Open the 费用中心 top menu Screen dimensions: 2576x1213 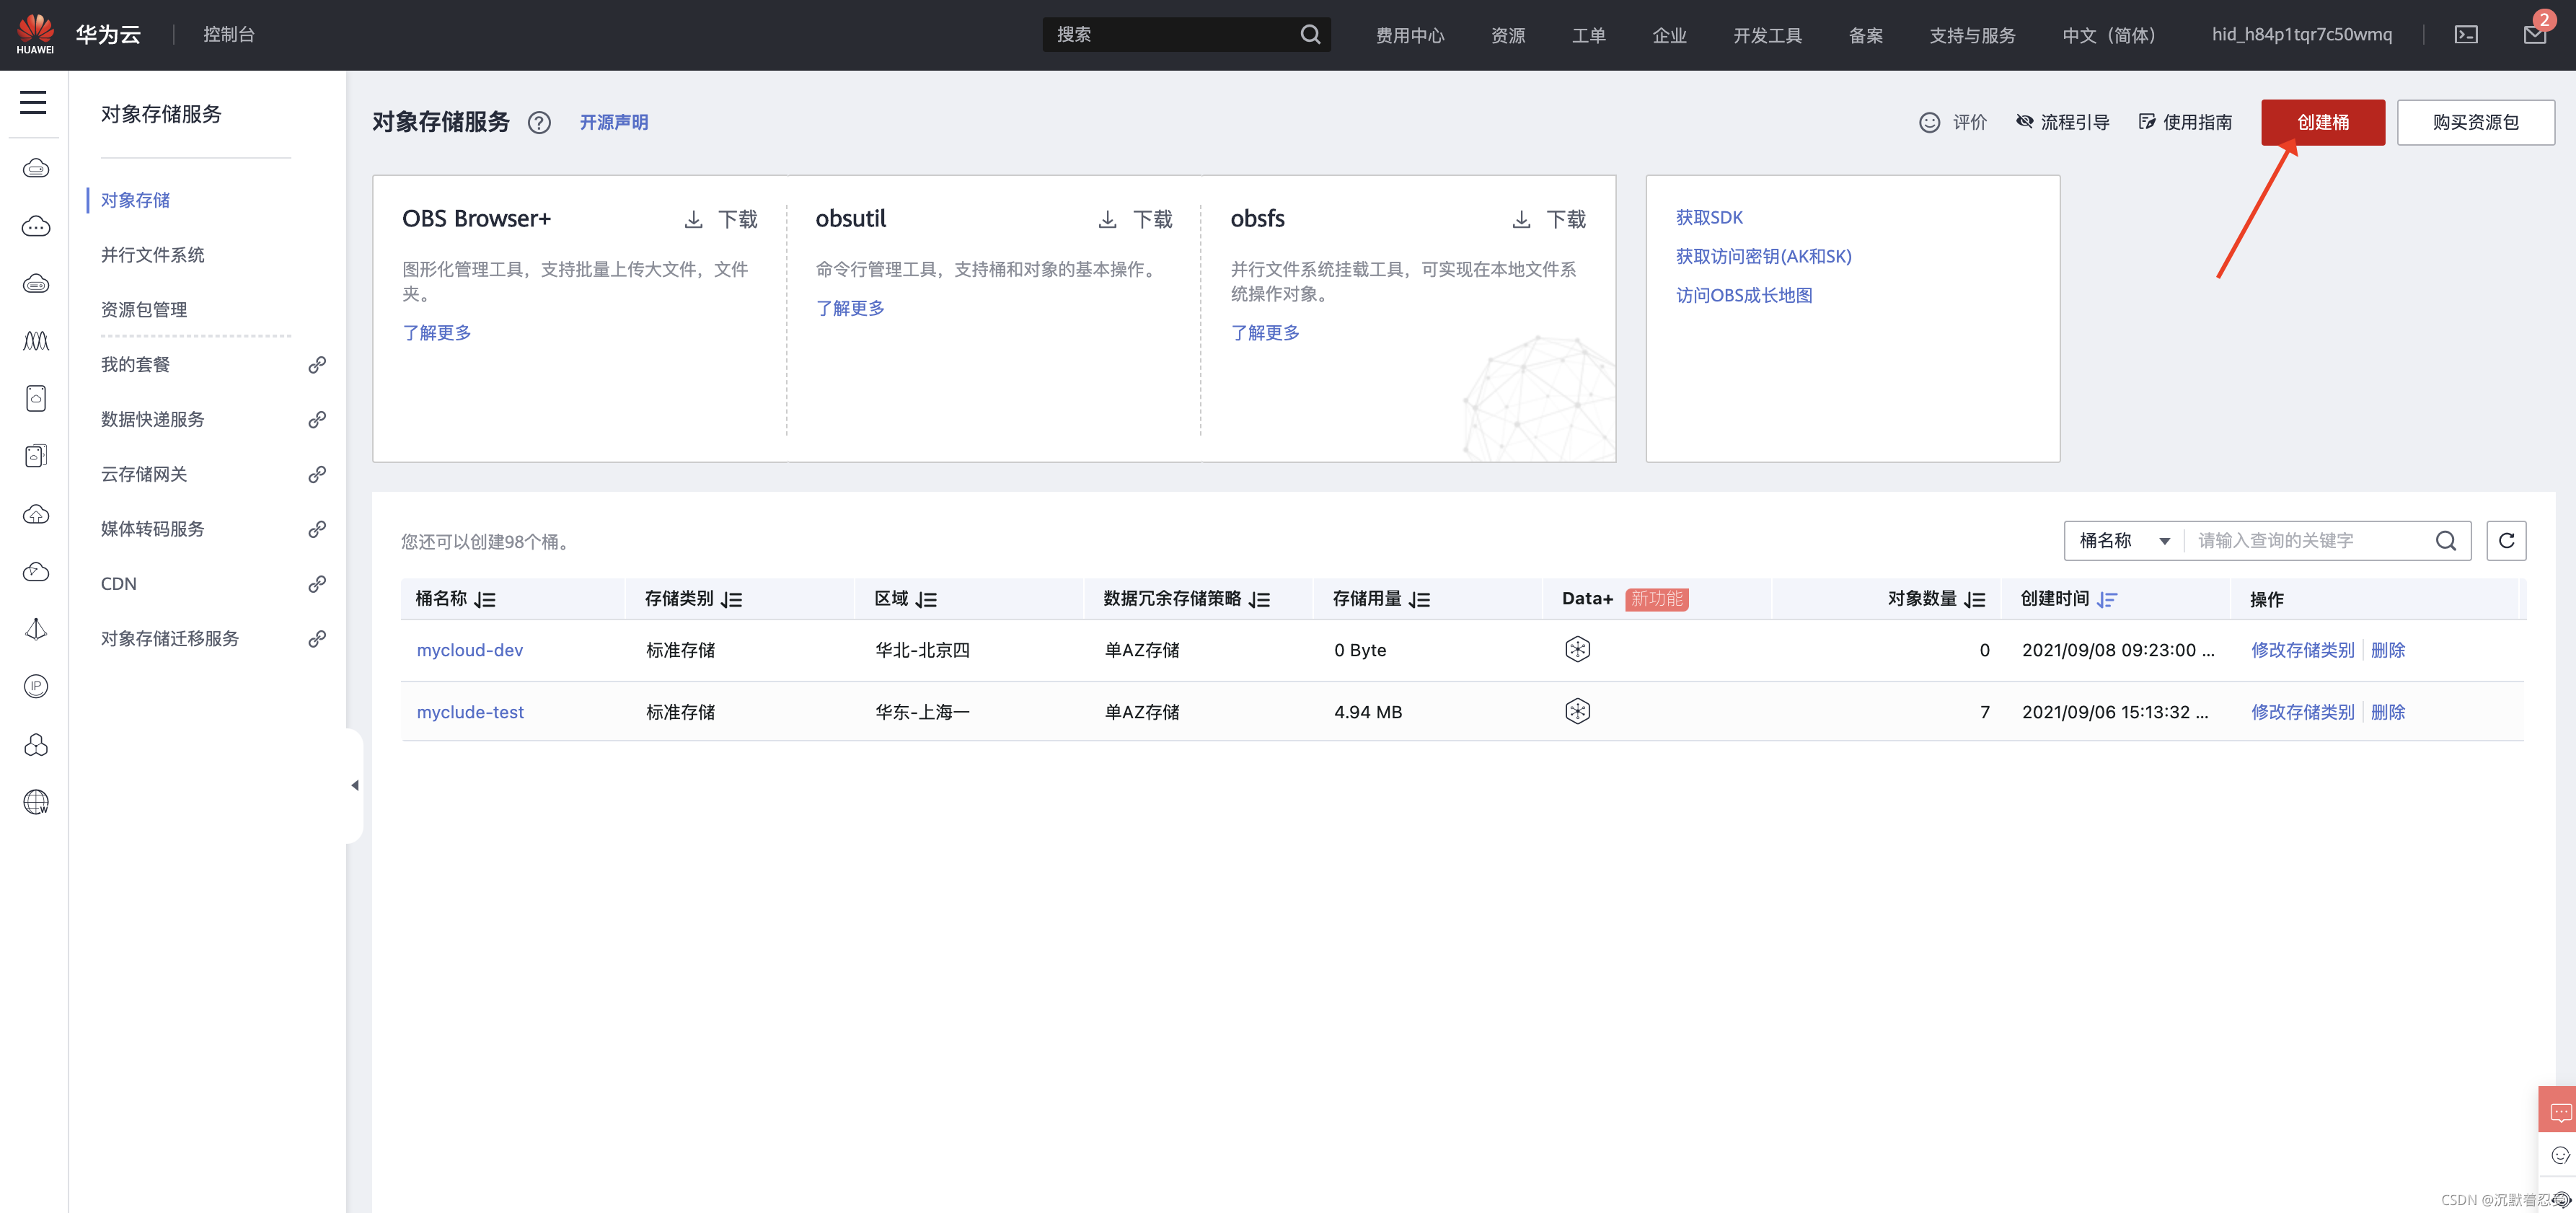coord(1409,35)
